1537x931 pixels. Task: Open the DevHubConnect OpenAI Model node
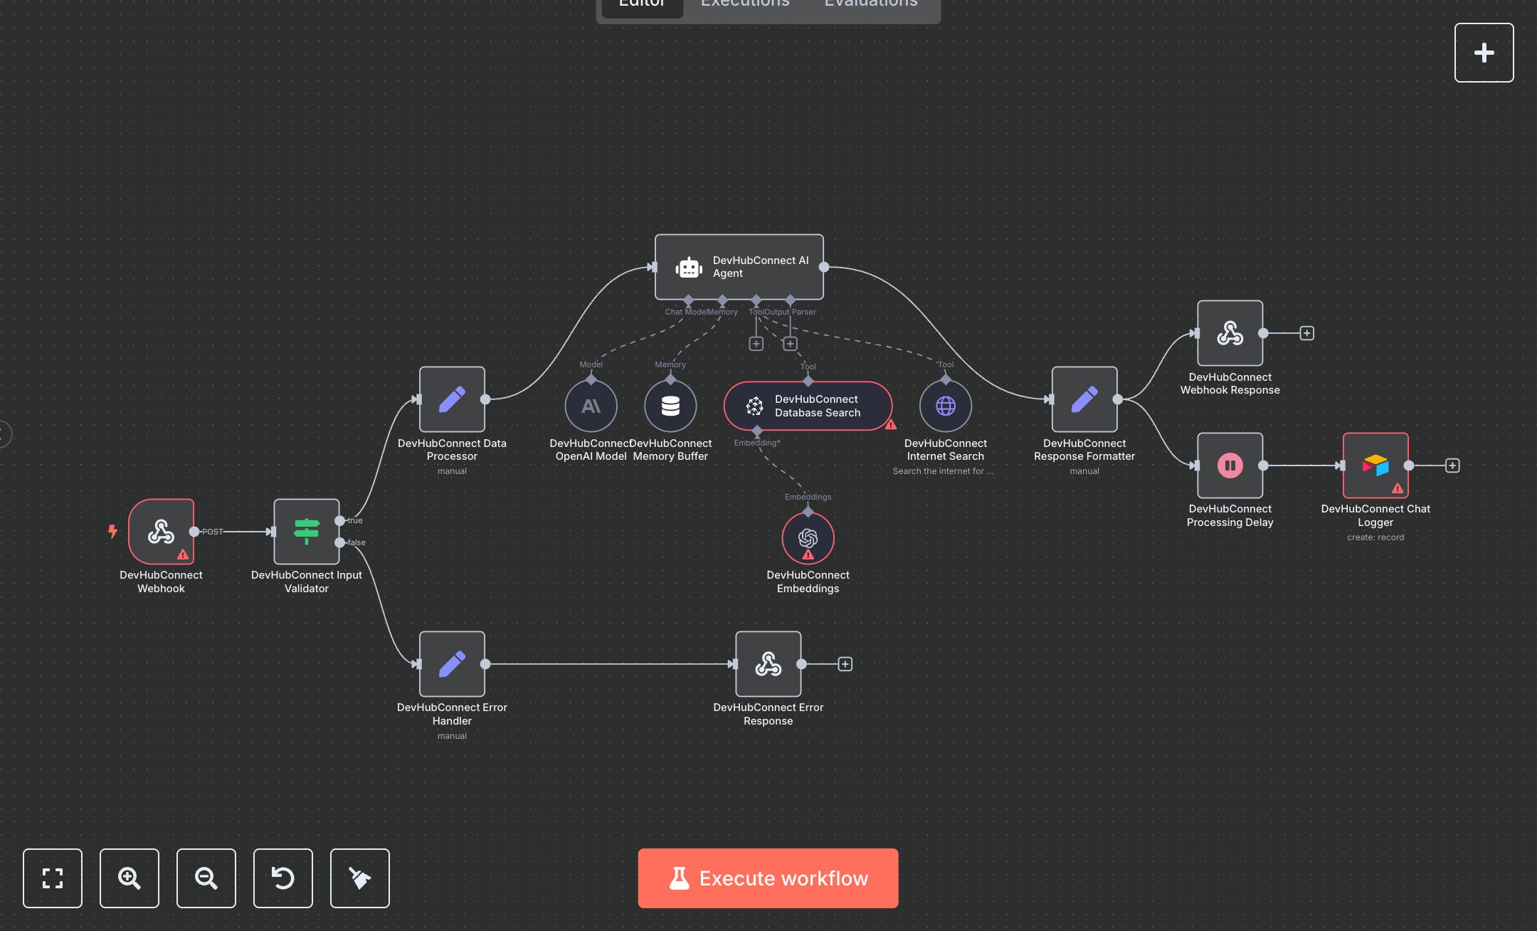point(591,406)
